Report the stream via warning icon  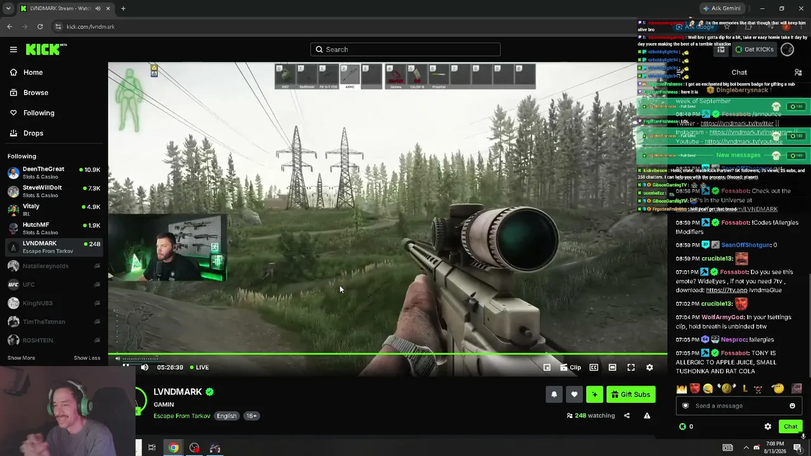(647, 416)
